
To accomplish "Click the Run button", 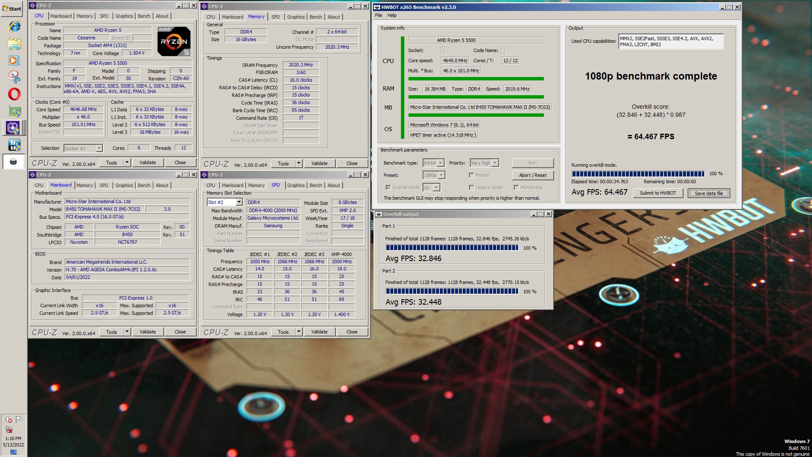I will pos(533,163).
